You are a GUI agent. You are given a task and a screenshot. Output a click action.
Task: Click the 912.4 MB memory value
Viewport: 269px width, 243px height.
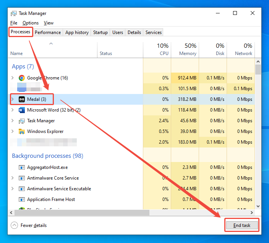point(187,78)
